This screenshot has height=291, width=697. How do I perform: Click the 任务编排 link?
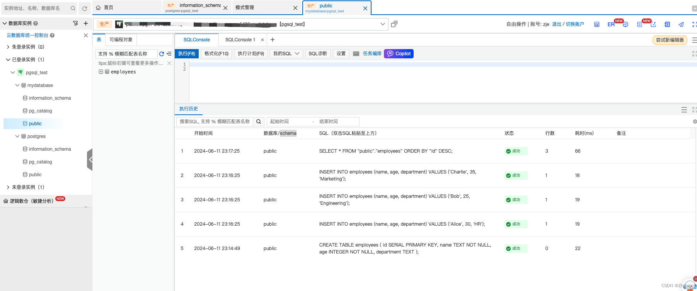coord(372,54)
